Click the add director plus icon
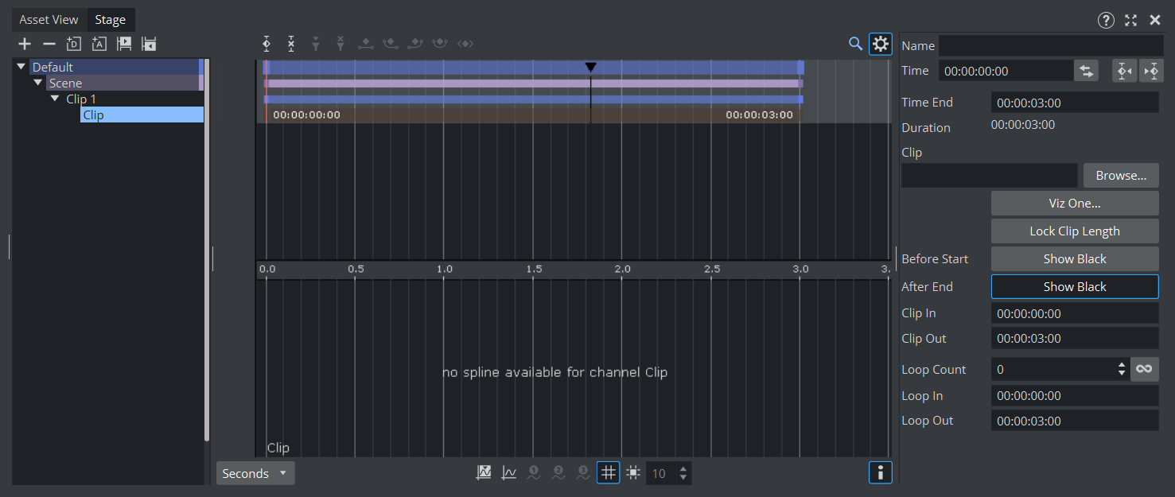 (25, 44)
